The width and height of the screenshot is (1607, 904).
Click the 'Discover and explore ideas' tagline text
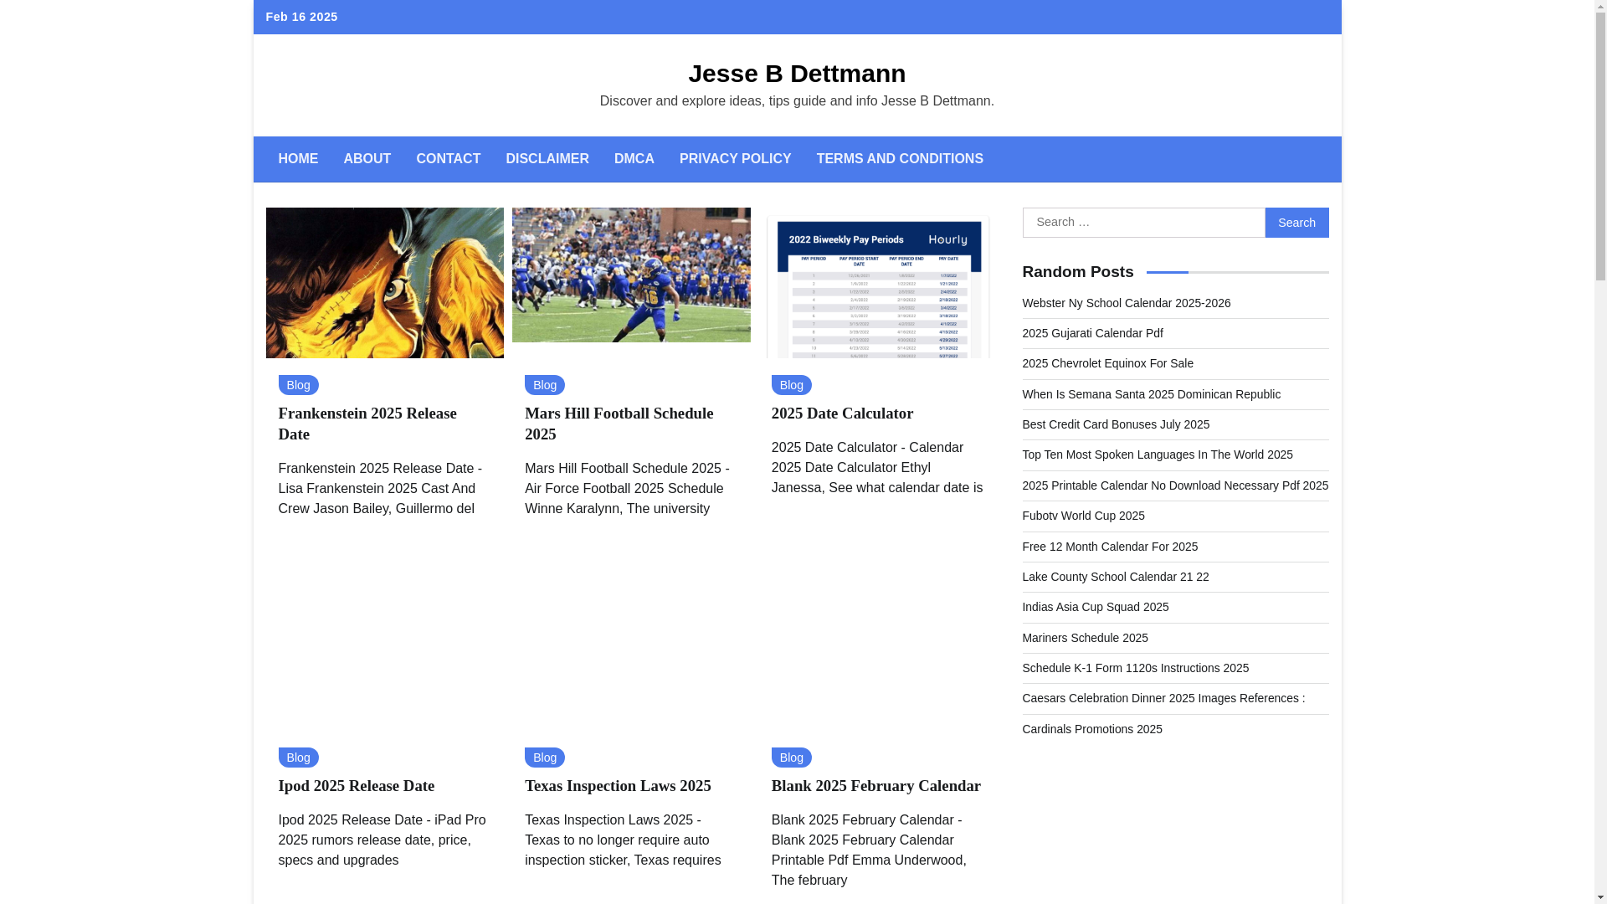[x=797, y=101]
